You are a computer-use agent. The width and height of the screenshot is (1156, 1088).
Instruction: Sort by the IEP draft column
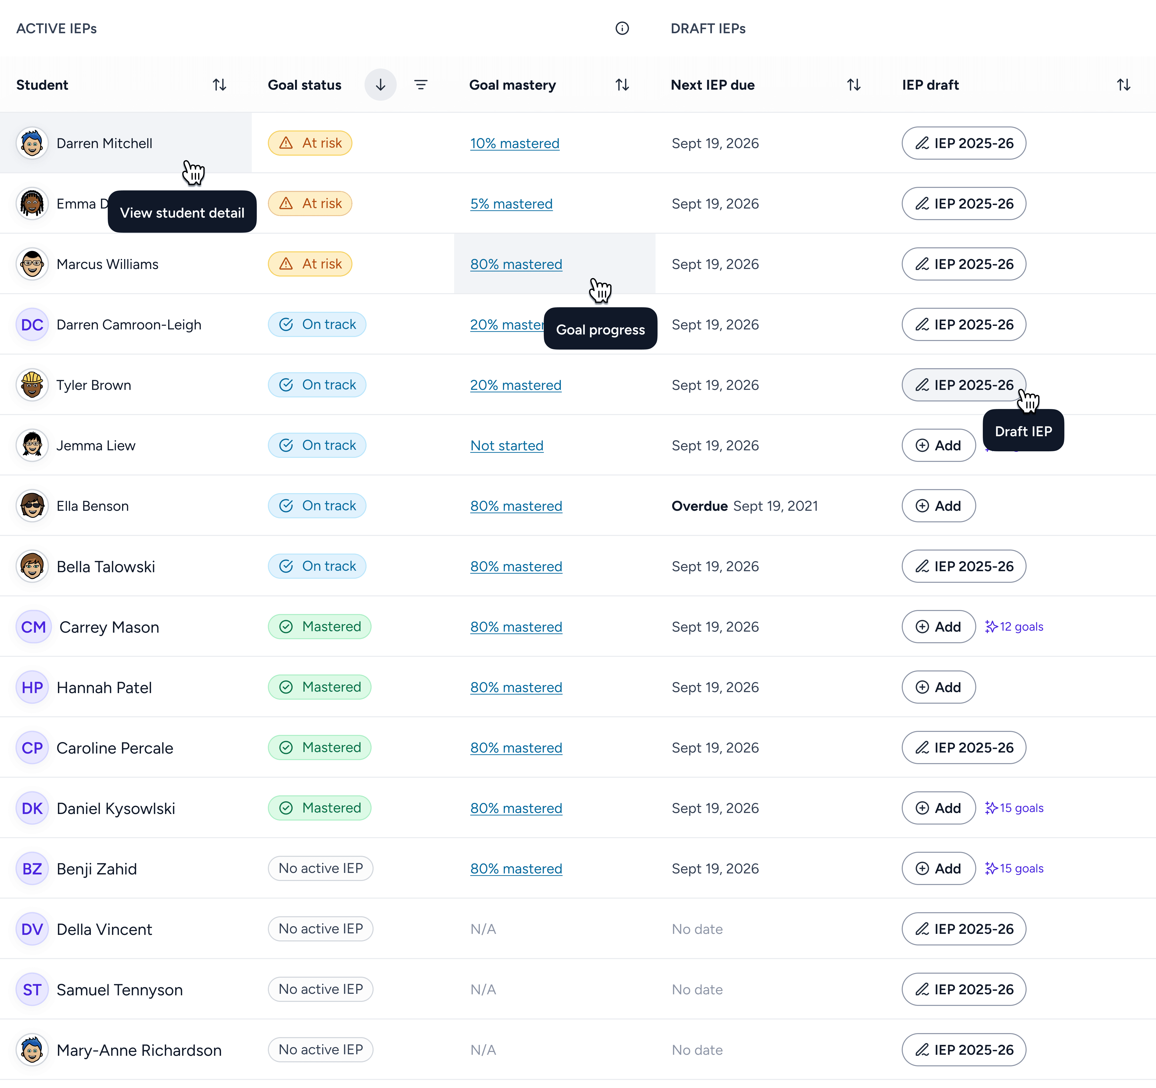click(1123, 85)
